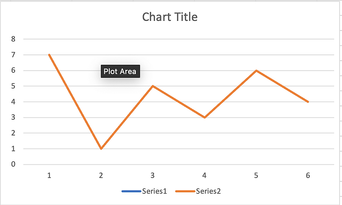Click the Plot Area tooltip region

pos(121,71)
